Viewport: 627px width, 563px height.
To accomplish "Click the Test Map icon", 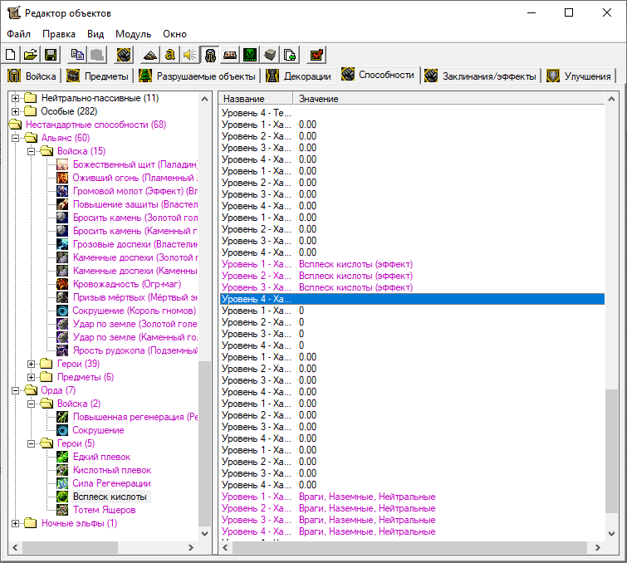I will 316,55.
